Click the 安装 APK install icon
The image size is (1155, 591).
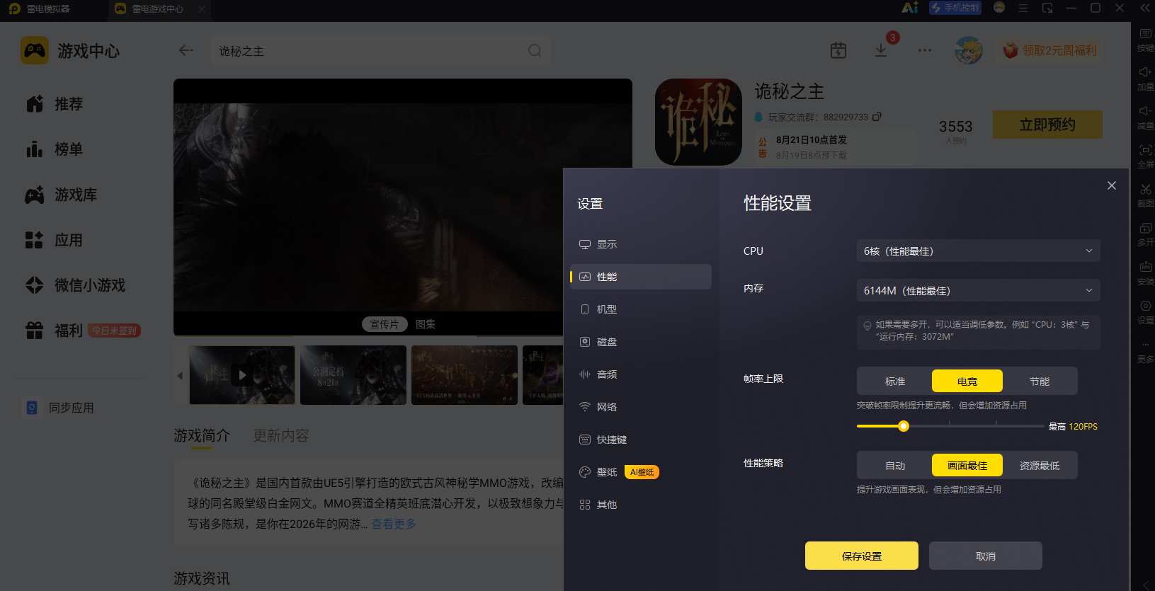(x=1145, y=267)
